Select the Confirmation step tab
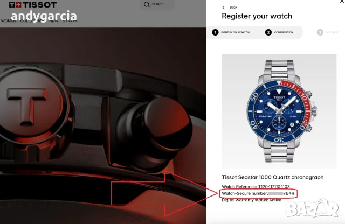This screenshot has width=345, height=224. 284,32
